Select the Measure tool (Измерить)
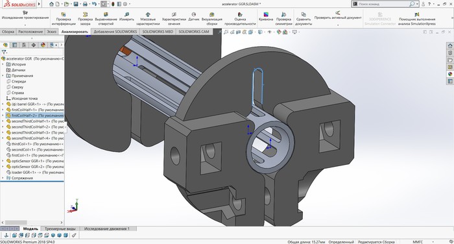The height and width of the screenshot is (244, 454). tap(126, 17)
